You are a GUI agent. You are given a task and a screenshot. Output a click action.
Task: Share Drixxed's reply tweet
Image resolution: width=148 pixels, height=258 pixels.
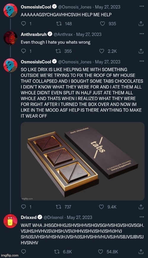click(141, 252)
